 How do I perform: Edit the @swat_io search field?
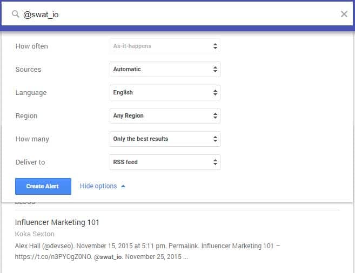(177, 15)
